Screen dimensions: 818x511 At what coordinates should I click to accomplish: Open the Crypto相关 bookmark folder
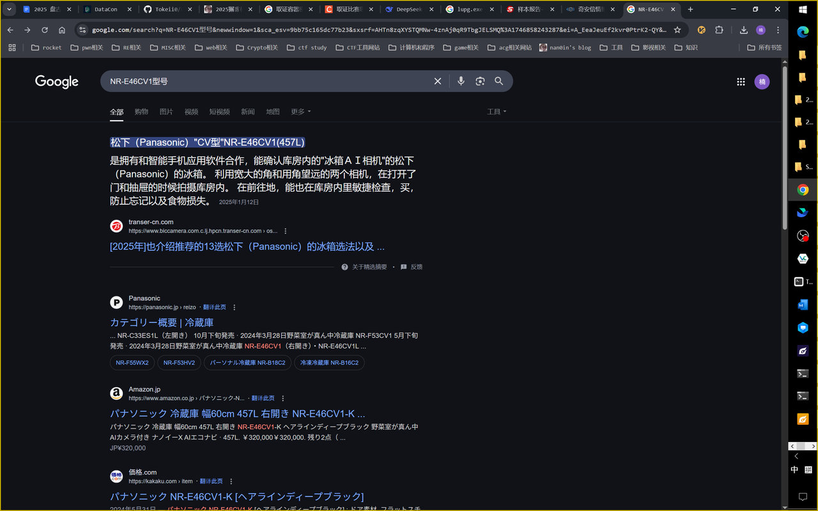(257, 47)
